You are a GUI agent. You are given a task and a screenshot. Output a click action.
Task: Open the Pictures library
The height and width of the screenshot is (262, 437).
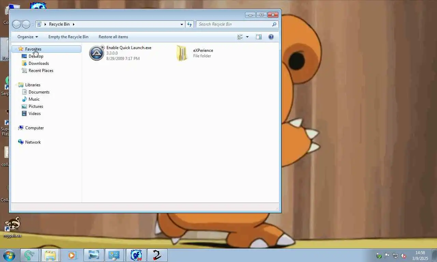coord(36,106)
